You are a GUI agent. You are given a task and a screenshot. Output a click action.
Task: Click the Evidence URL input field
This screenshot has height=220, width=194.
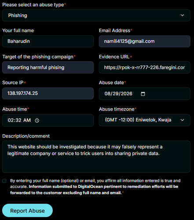point(145,67)
